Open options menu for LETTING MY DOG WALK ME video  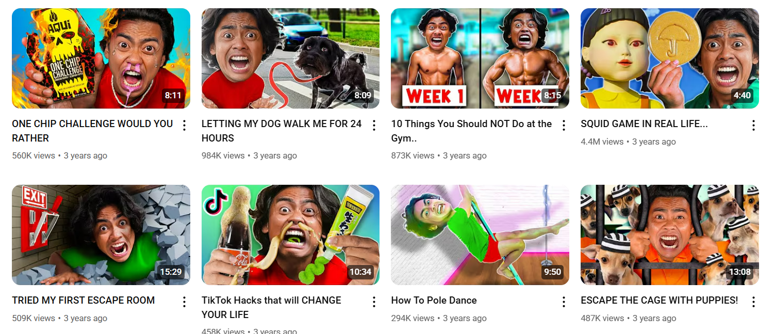pyautogui.click(x=374, y=125)
